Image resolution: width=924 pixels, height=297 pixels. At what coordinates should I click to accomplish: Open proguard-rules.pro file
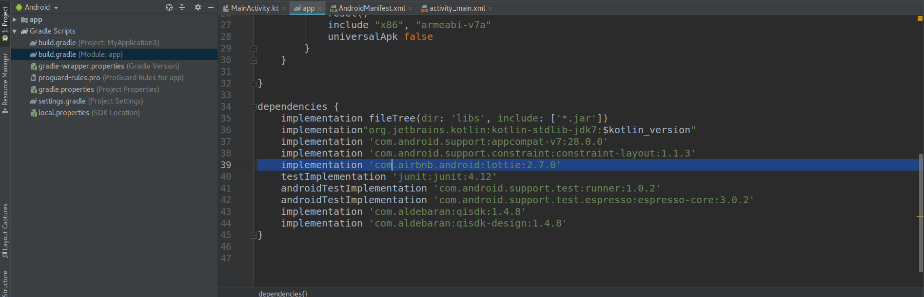pos(107,78)
